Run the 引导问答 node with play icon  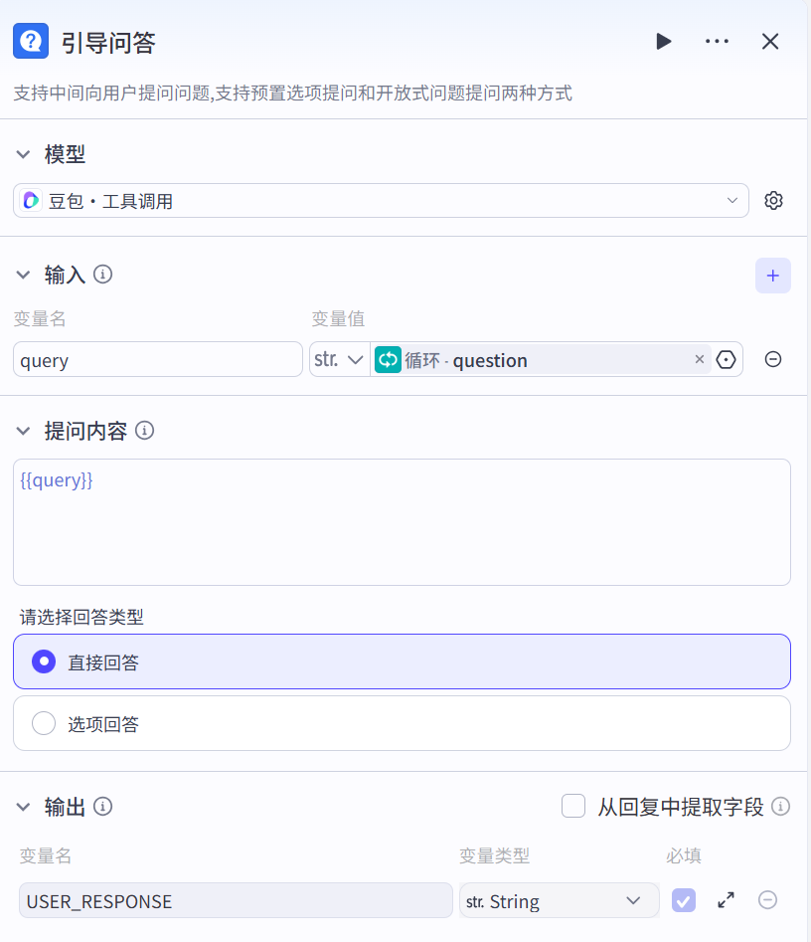[x=664, y=41]
